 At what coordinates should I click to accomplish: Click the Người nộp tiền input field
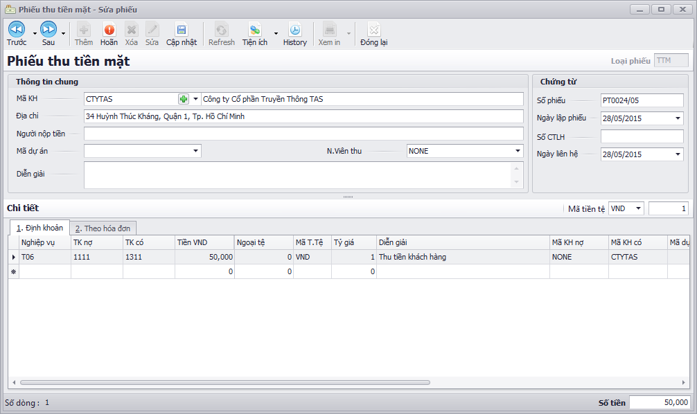point(303,134)
